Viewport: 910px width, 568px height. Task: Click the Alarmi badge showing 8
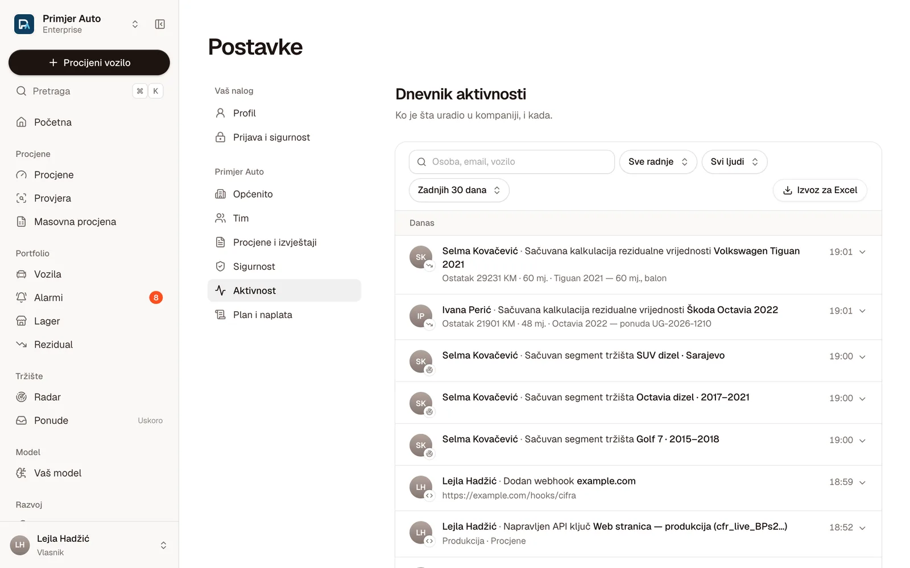click(x=156, y=298)
